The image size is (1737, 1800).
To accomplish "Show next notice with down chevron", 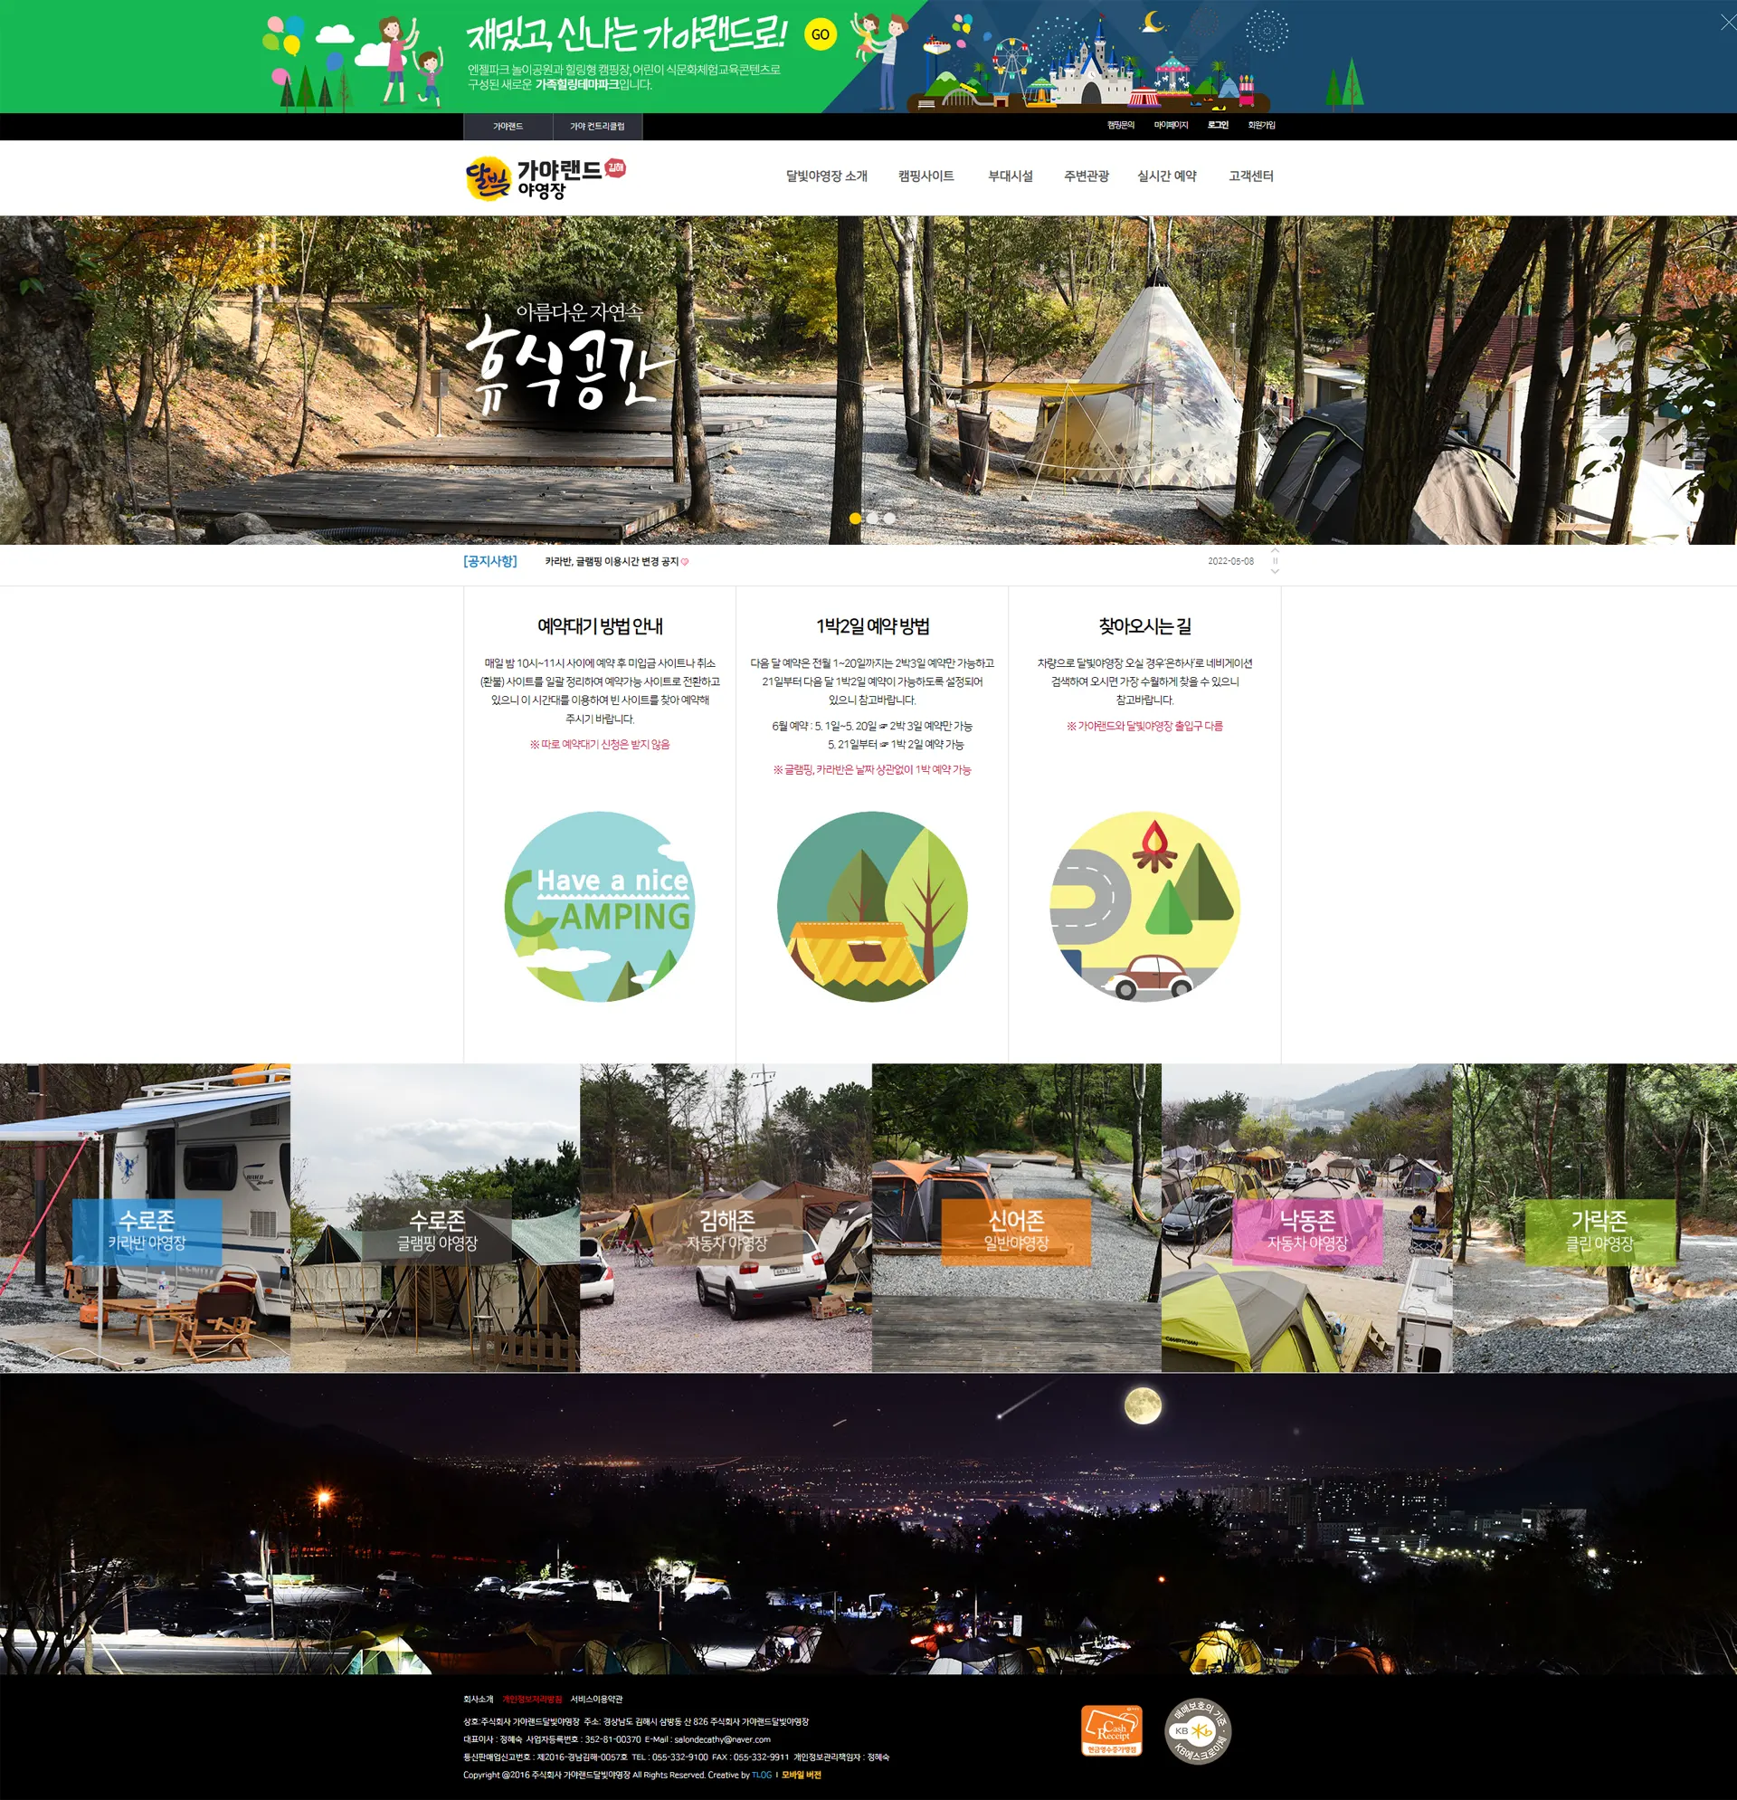I will (x=1275, y=571).
